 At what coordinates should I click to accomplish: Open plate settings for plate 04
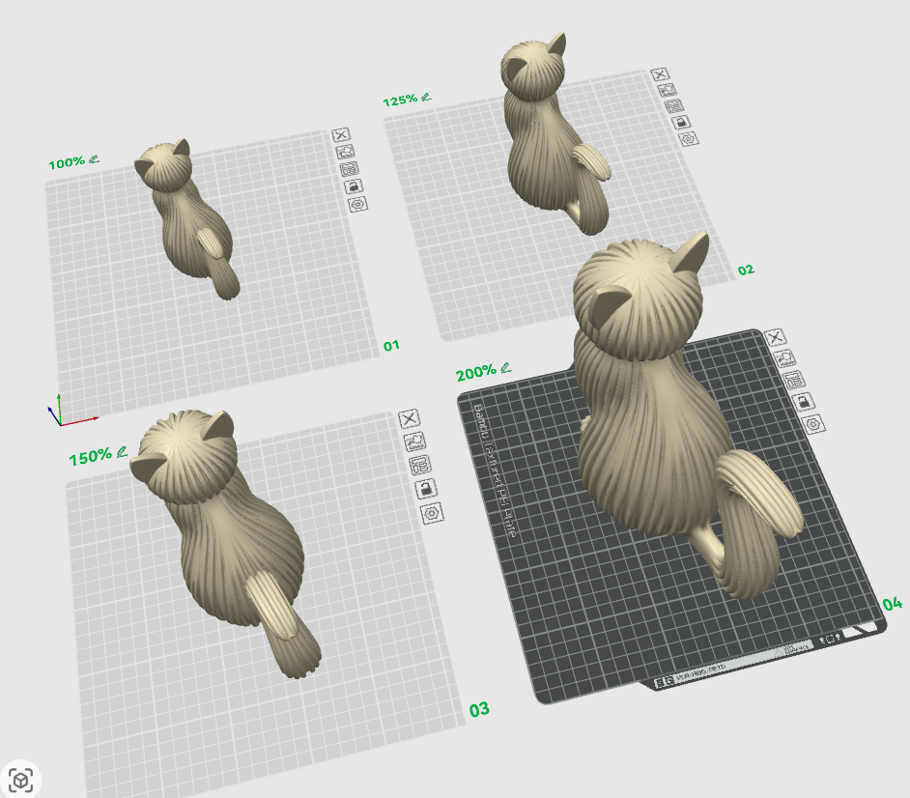tap(813, 424)
